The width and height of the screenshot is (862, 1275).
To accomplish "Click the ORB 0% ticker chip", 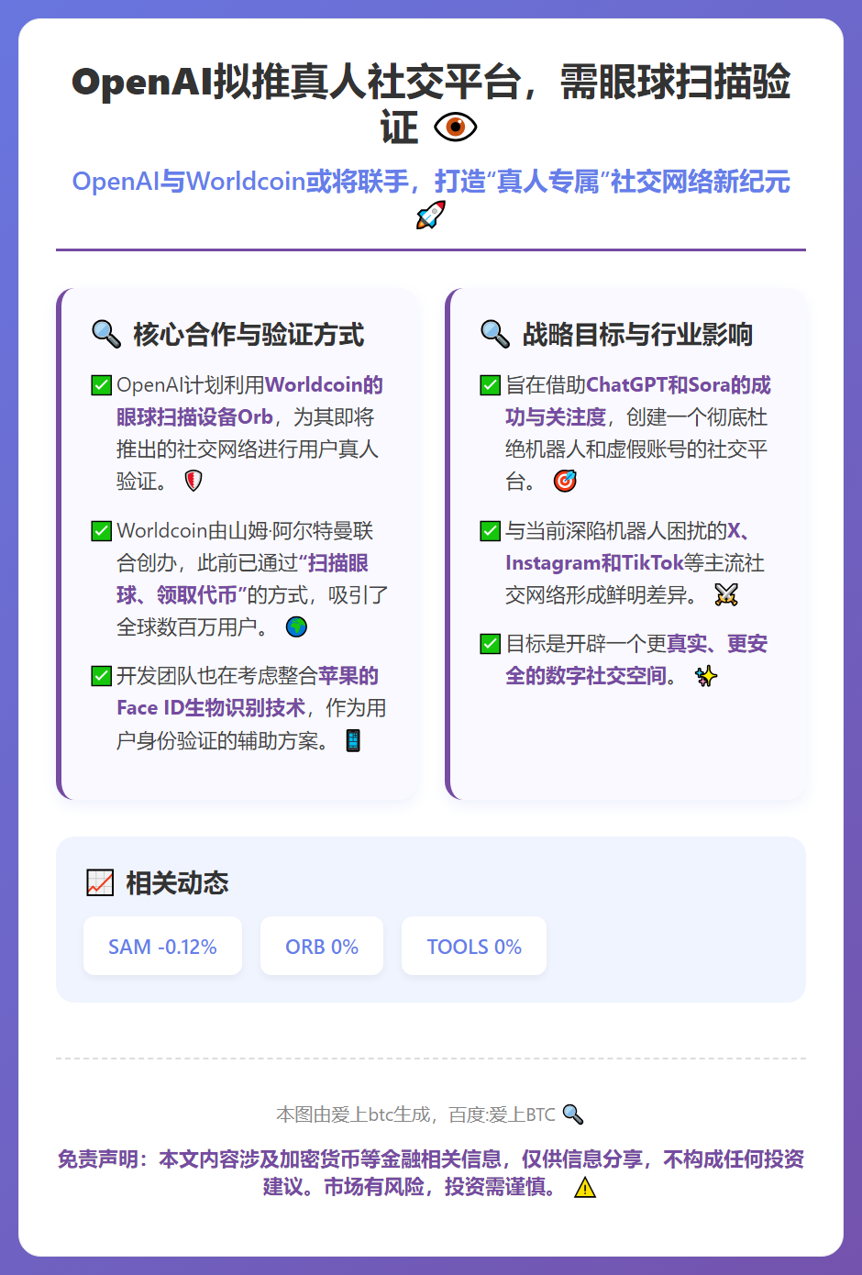I will (x=322, y=946).
